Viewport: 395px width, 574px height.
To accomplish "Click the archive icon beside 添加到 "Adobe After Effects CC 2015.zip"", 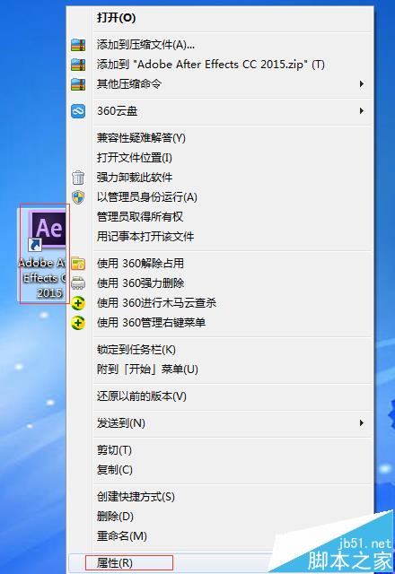I will coord(78,65).
